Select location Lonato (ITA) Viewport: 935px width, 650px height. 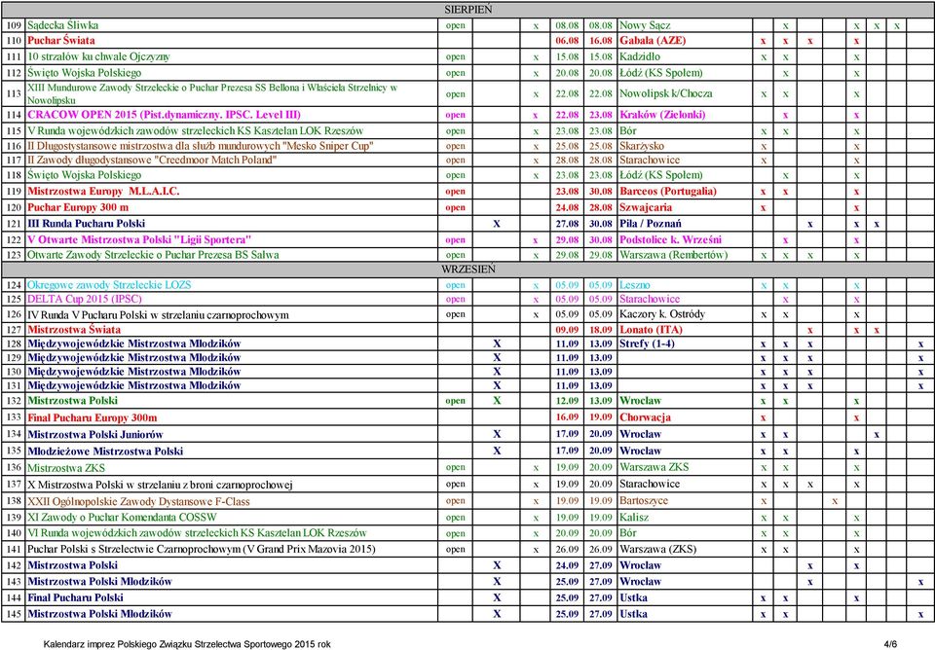point(651,330)
